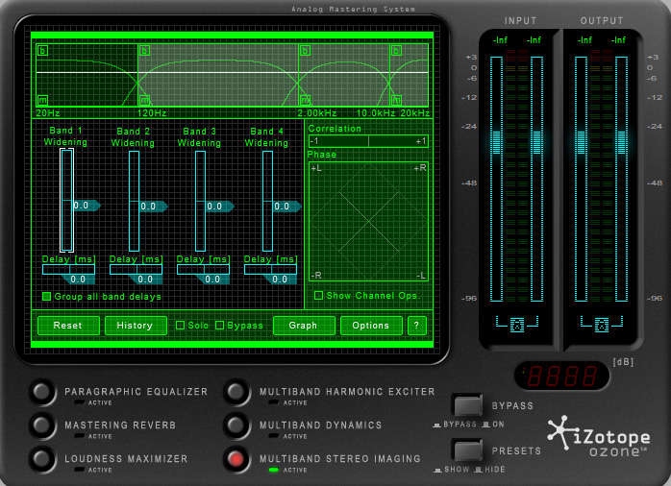Viewport: 671px width, 486px height.
Task: Click Band 4 Delay 0.0 value
Action: pyautogui.click(x=280, y=279)
